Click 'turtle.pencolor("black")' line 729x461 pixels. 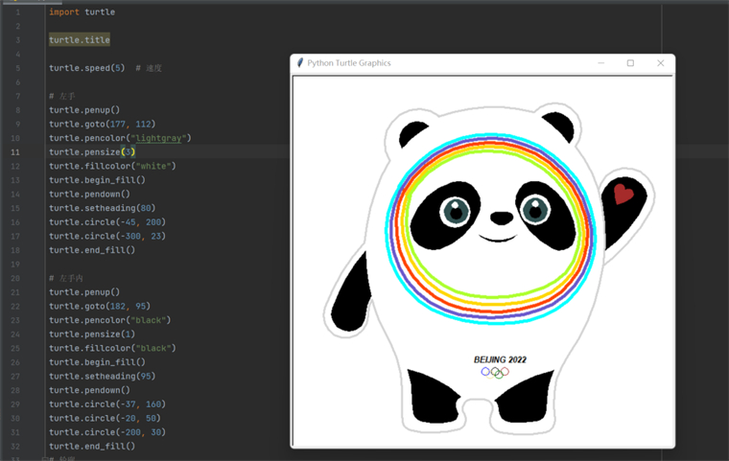(110, 320)
